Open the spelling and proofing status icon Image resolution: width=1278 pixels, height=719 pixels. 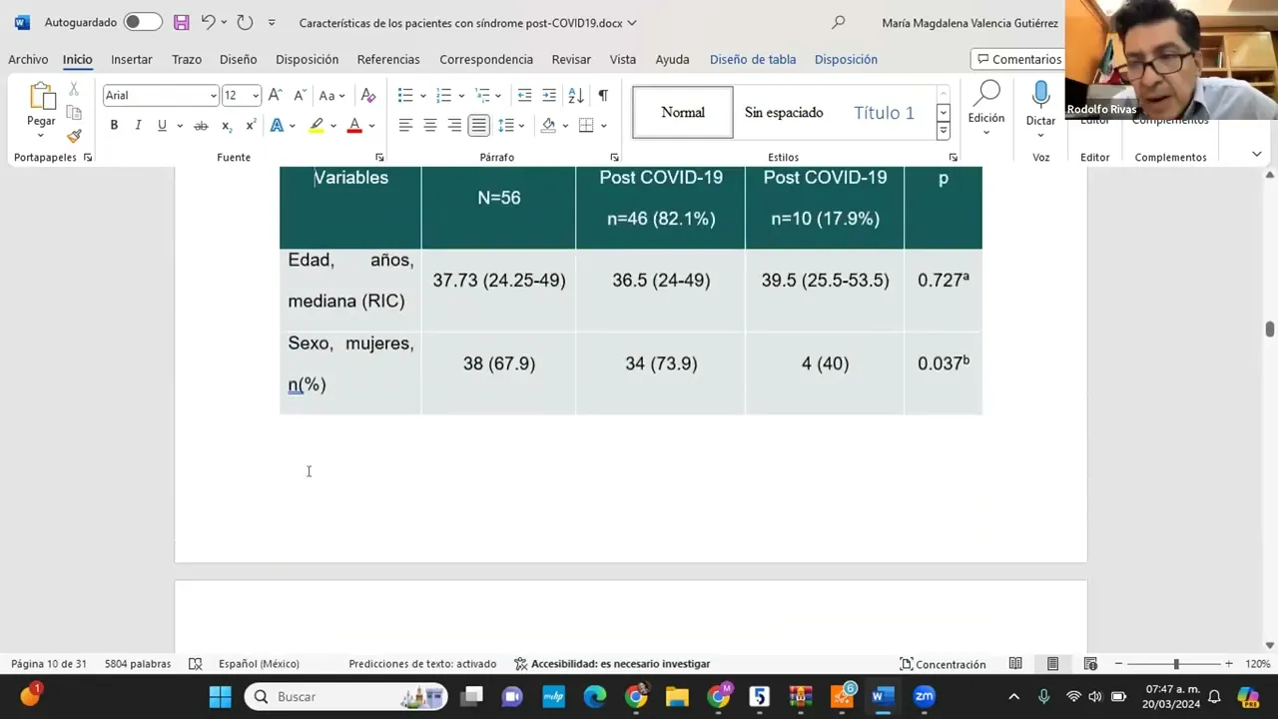(x=196, y=664)
